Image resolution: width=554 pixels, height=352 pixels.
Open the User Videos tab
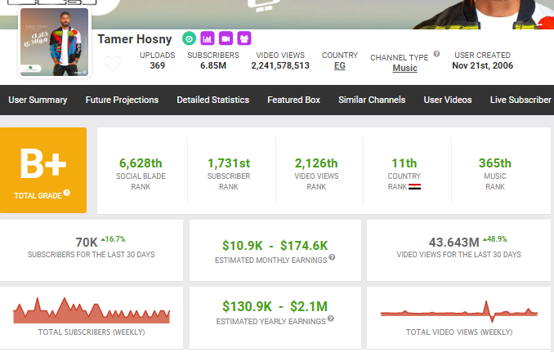(447, 100)
